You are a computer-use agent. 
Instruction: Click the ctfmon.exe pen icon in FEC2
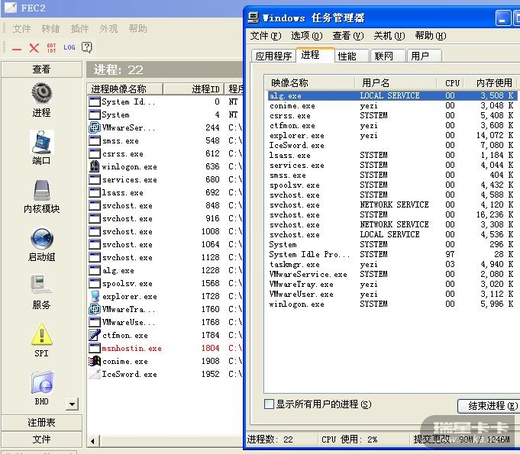point(95,335)
